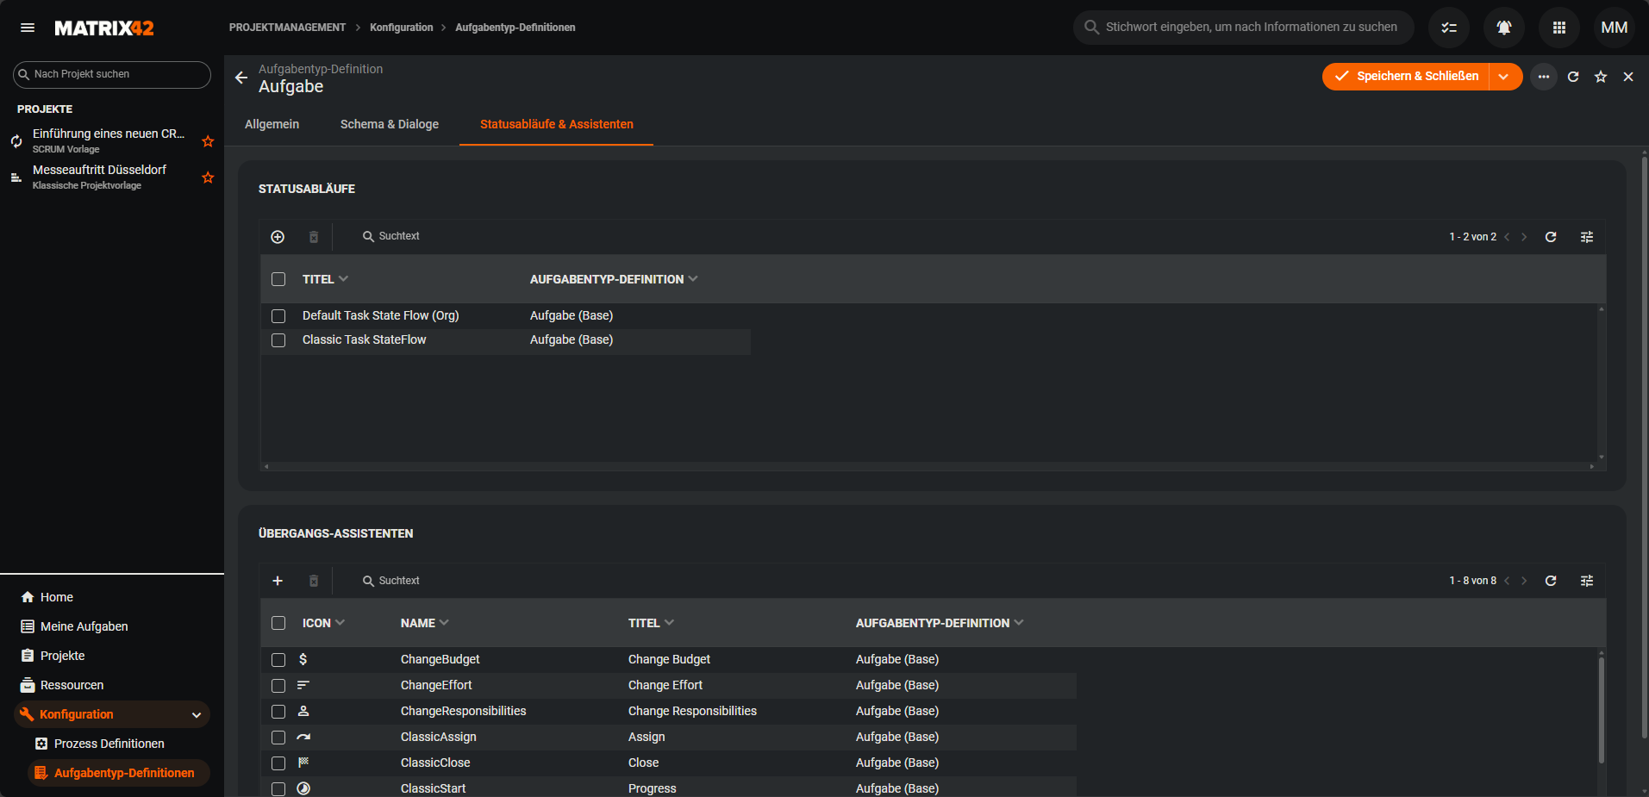Mark Aufgabe as favorite with star icon
Screen dimensions: 1649x797
[1600, 77]
